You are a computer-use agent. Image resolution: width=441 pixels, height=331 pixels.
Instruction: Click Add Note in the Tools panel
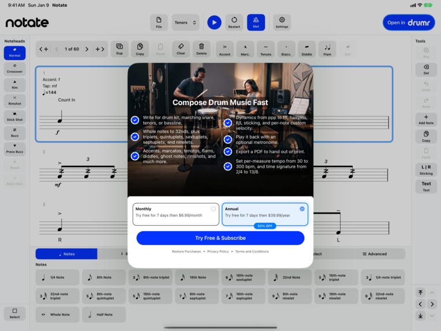pos(426,120)
